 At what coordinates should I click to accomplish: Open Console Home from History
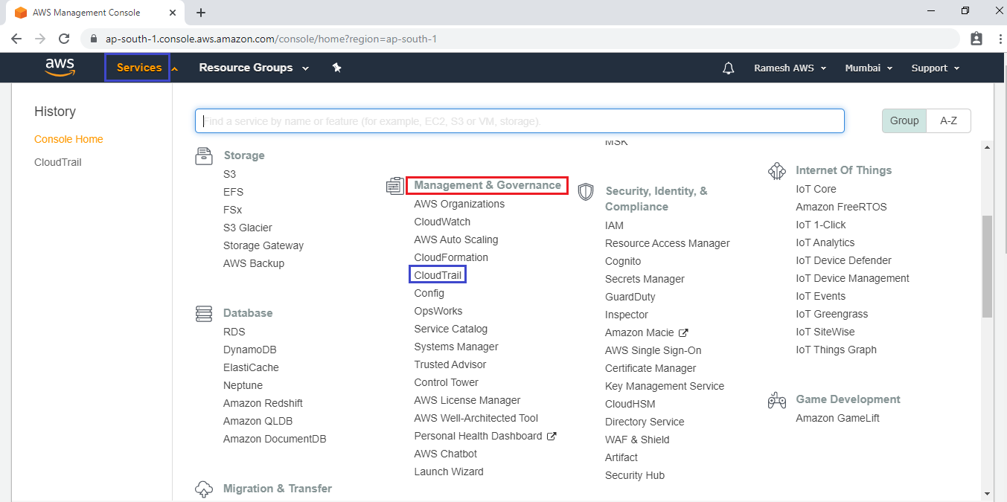point(68,139)
